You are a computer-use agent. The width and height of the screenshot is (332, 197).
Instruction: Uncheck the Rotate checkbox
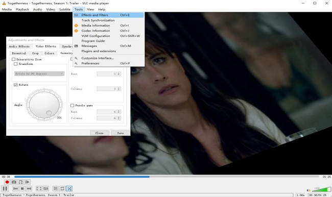(15, 85)
